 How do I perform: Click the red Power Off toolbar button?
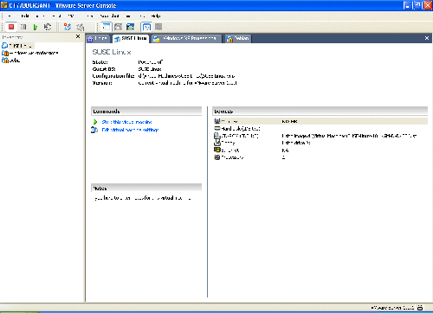[x=11, y=27]
